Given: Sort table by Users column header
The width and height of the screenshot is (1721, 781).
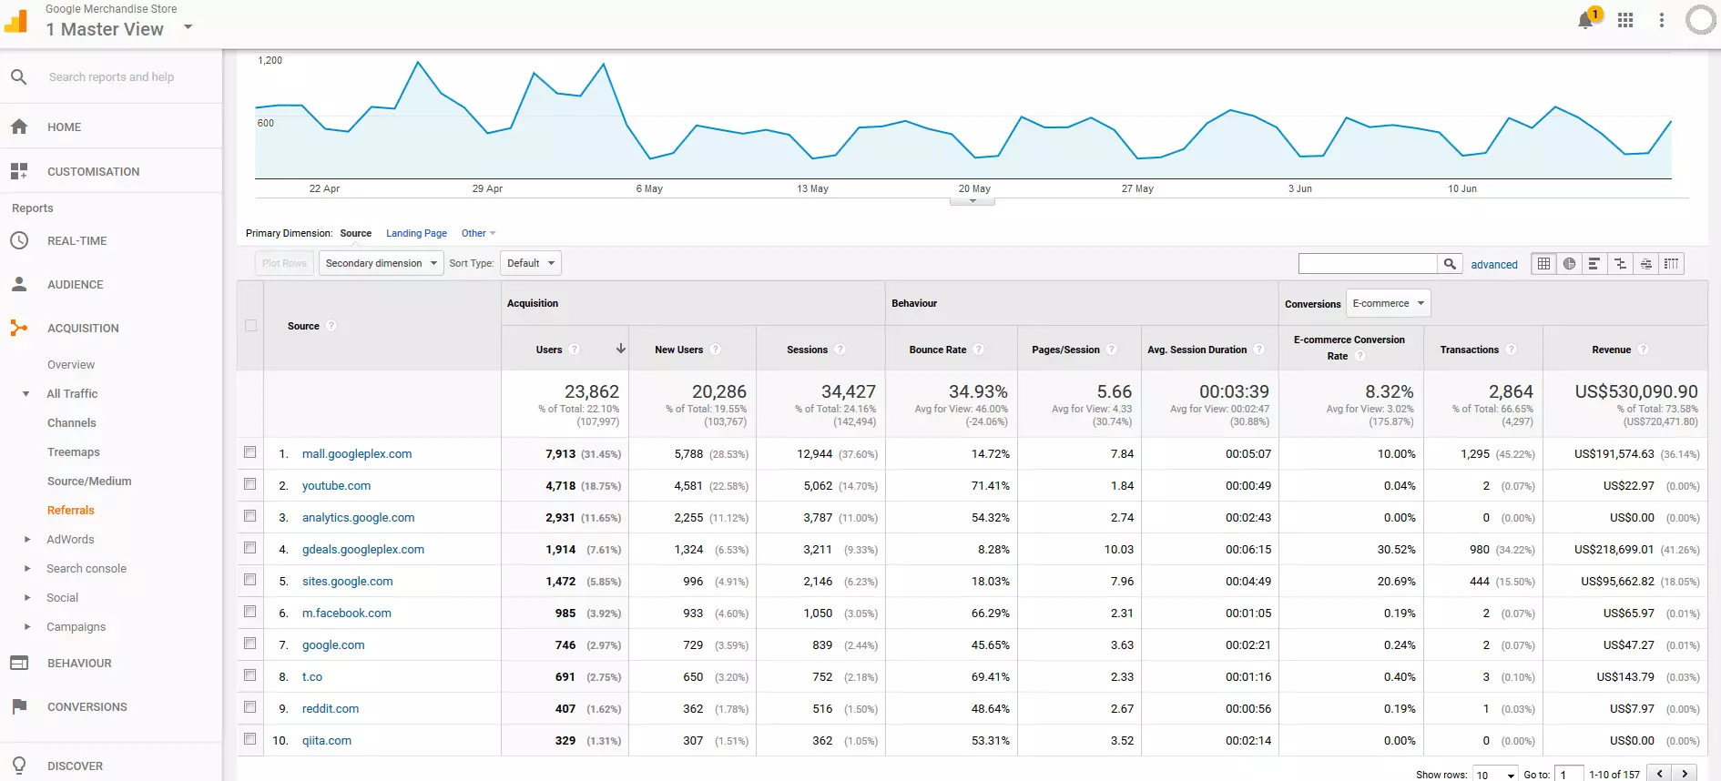Looking at the screenshot, I should pos(549,350).
